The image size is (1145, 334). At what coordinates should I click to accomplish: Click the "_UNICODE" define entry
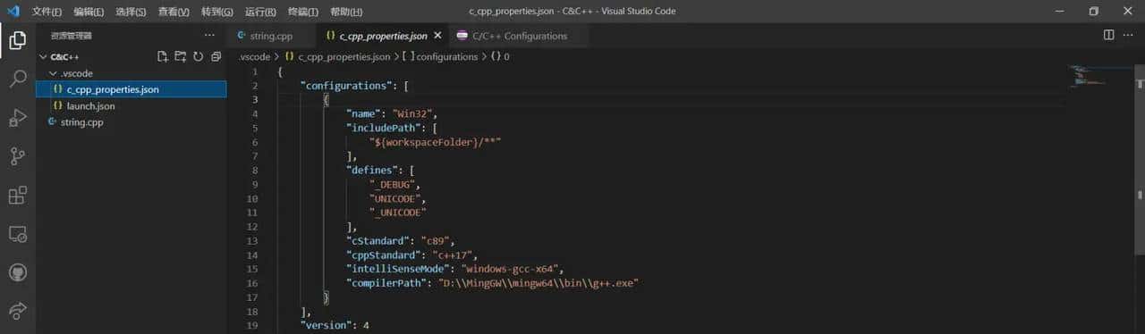[x=397, y=213]
